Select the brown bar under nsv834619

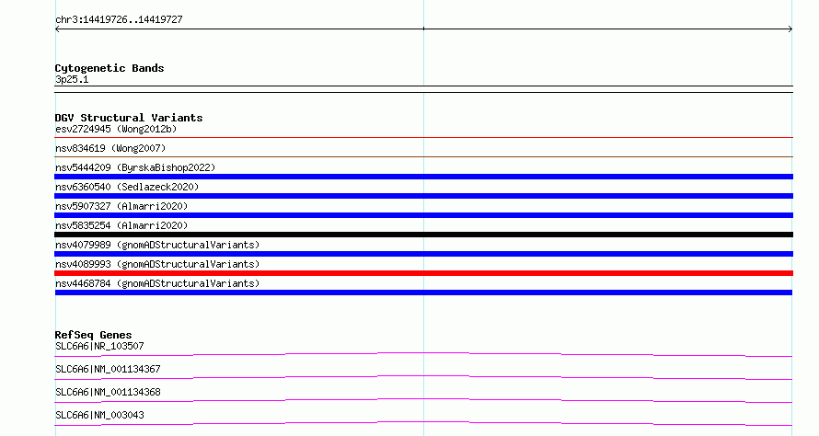[x=423, y=156]
